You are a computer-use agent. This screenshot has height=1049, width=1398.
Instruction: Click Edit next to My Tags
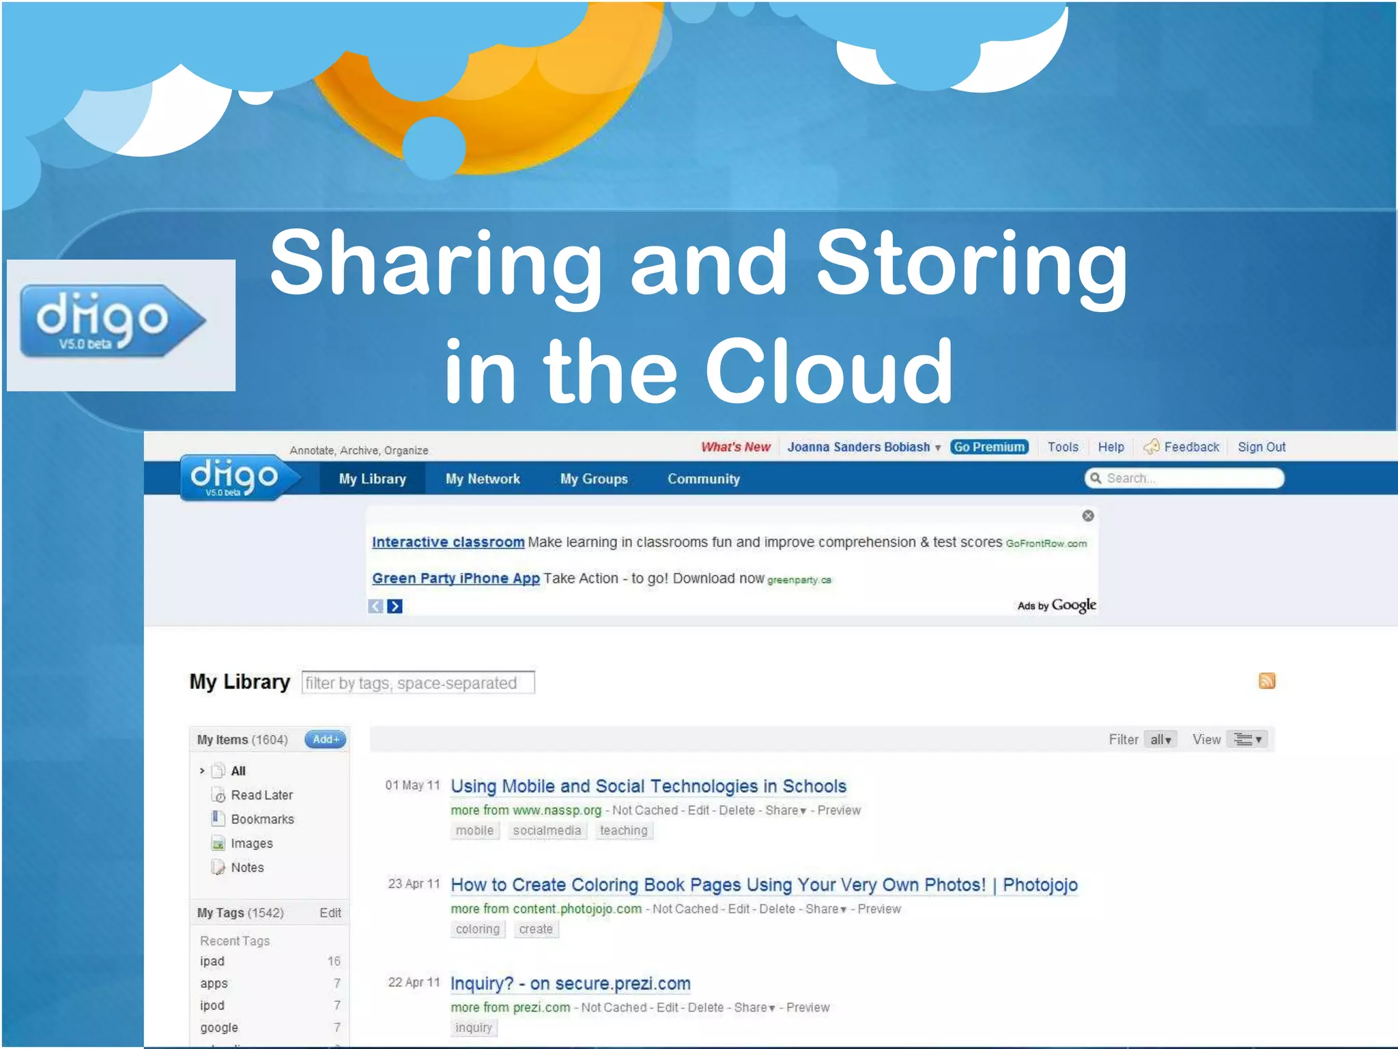330,912
